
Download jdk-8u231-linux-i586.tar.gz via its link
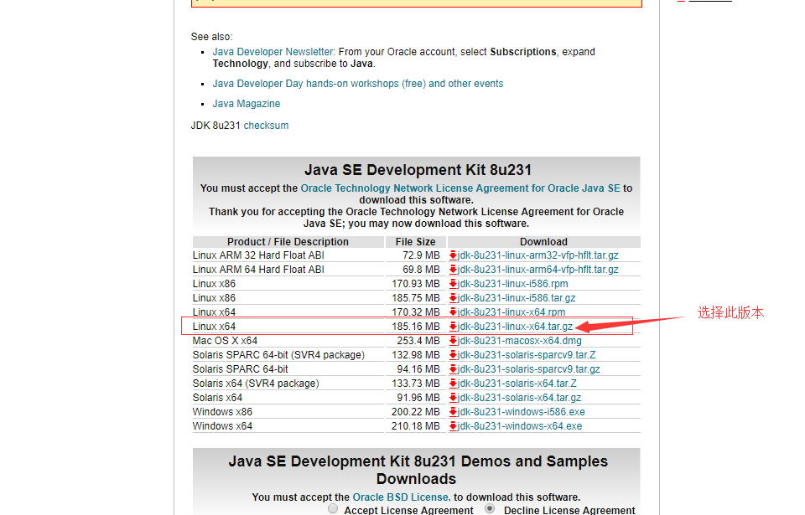(x=514, y=297)
